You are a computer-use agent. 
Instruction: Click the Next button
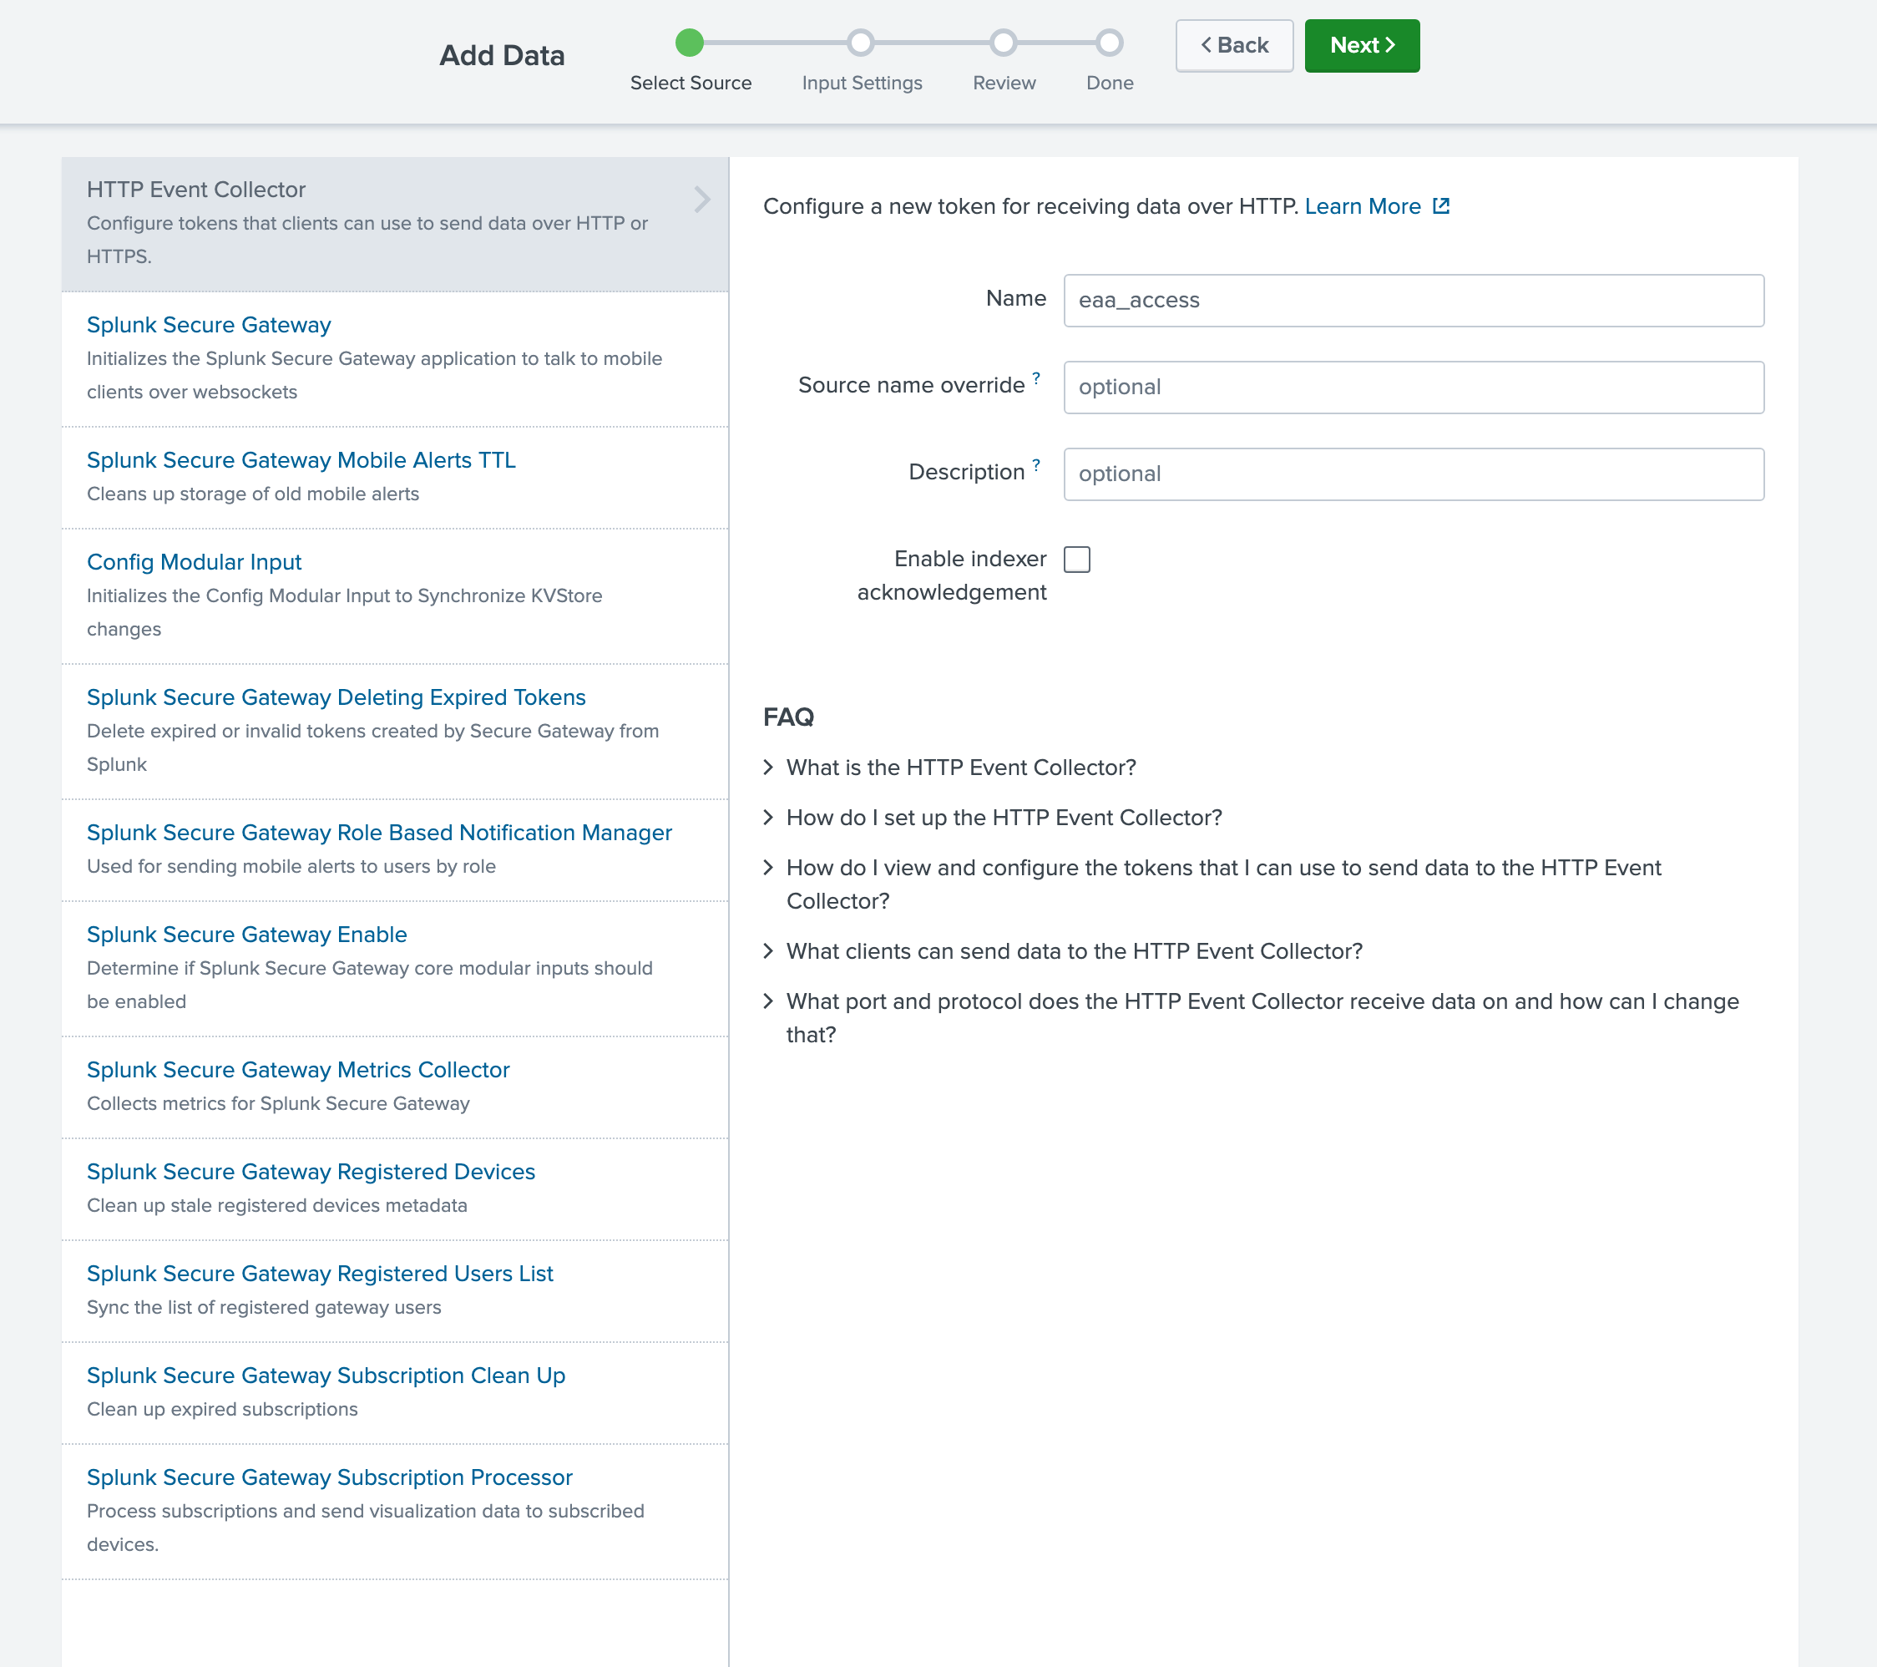tap(1361, 46)
